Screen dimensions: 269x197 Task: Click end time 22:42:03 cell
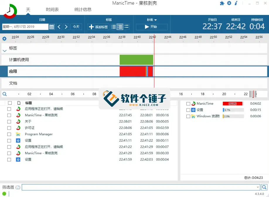147,159
